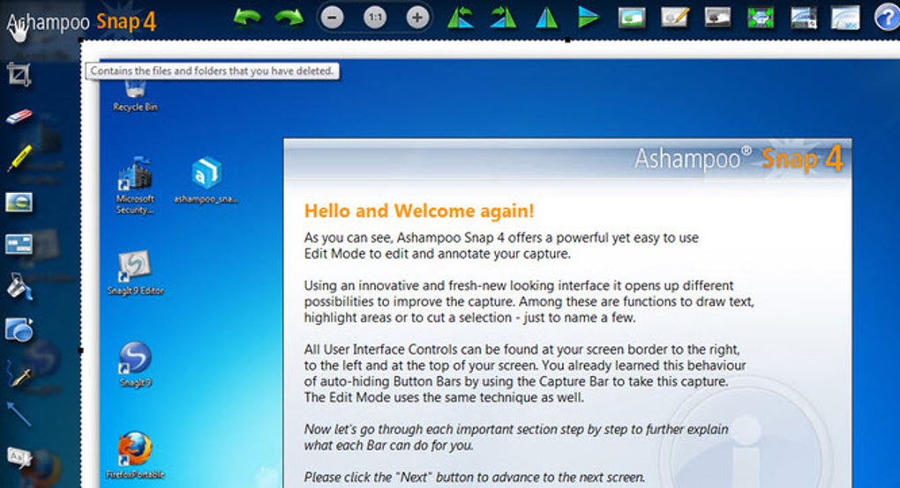The image size is (900, 488).
Task: Flip the capture horizontally
Action: (x=546, y=18)
